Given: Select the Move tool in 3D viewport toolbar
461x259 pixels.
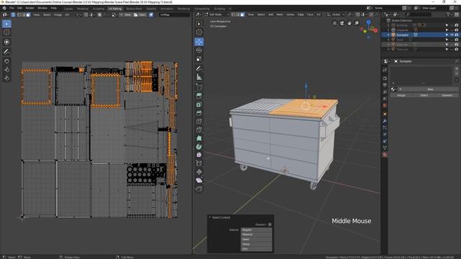Looking at the screenshot, I should tap(199, 42).
